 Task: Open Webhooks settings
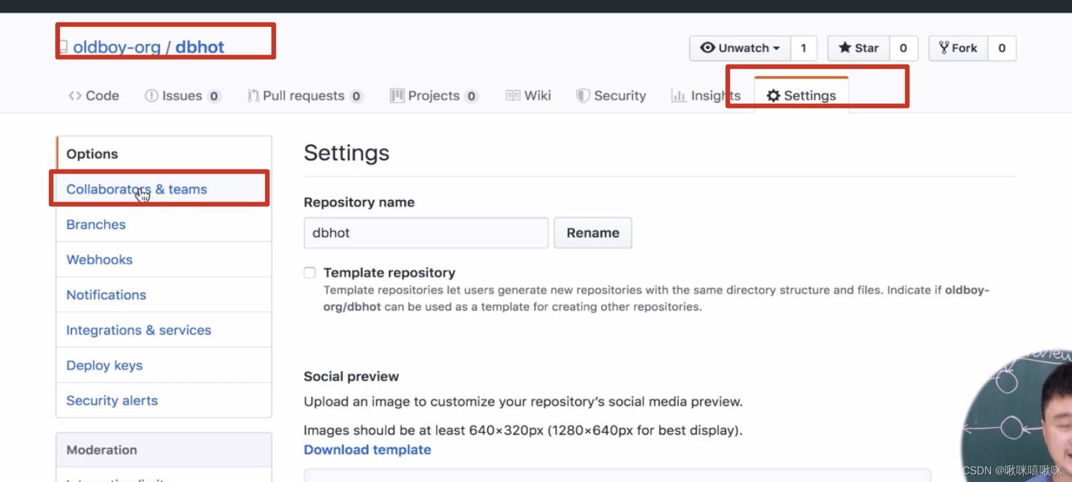click(164, 260)
